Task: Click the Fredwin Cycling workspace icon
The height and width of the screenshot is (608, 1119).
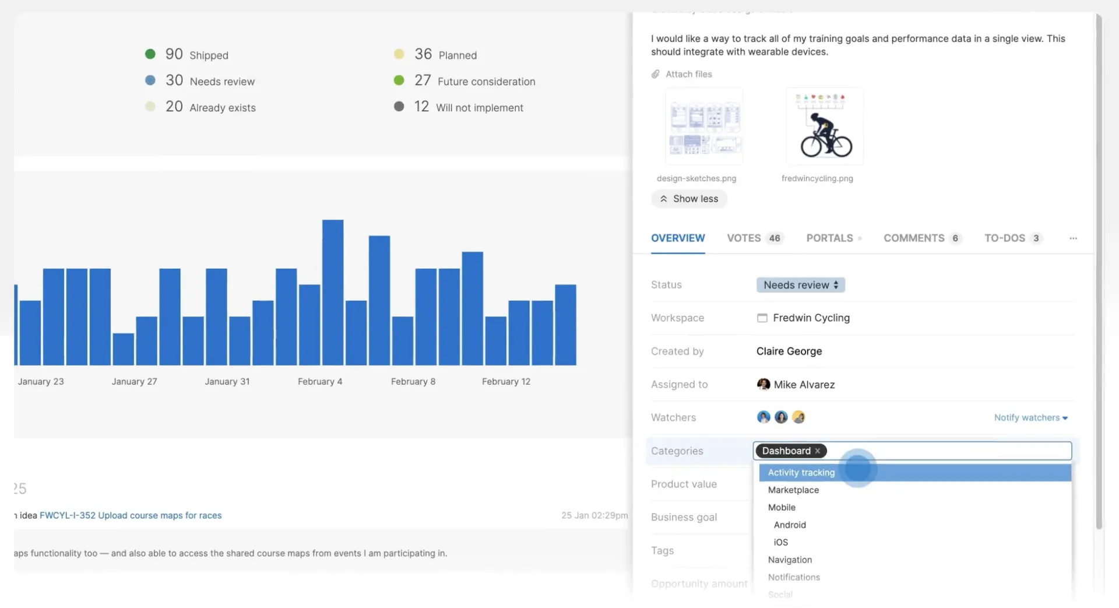Action: (x=762, y=318)
